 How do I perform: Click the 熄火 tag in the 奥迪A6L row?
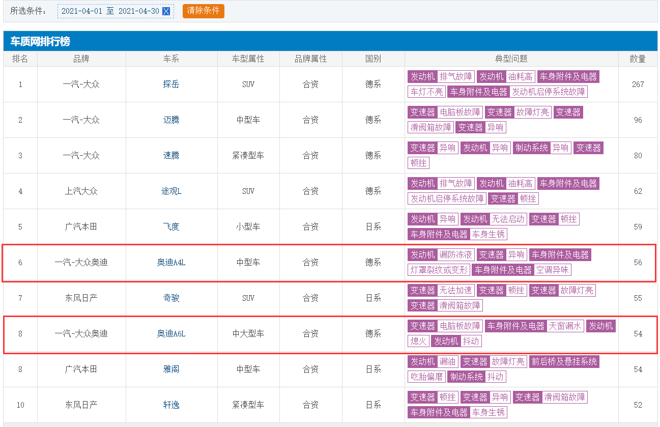point(418,341)
